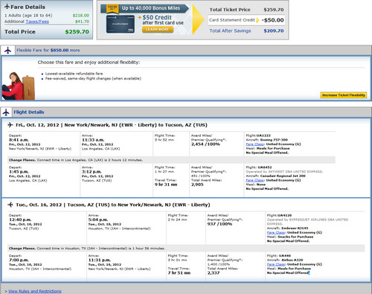Viewport: 372px width, 294px height.
Task: Click the Fare Details heading text
Action: pos(28,7)
